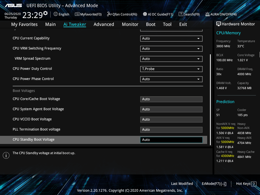This screenshot has height=195, width=260.
Task: Click the Hot Keys question mark icon
Action: (x=254, y=184)
